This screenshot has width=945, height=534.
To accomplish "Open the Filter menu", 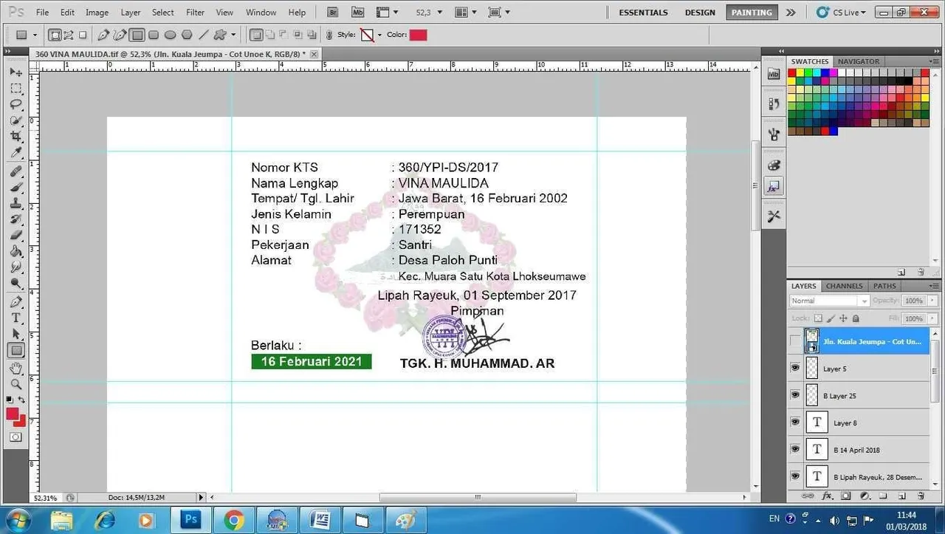I will 196,12.
